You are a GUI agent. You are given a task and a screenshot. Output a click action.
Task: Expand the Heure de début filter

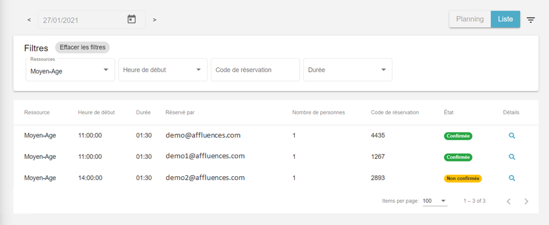point(163,70)
